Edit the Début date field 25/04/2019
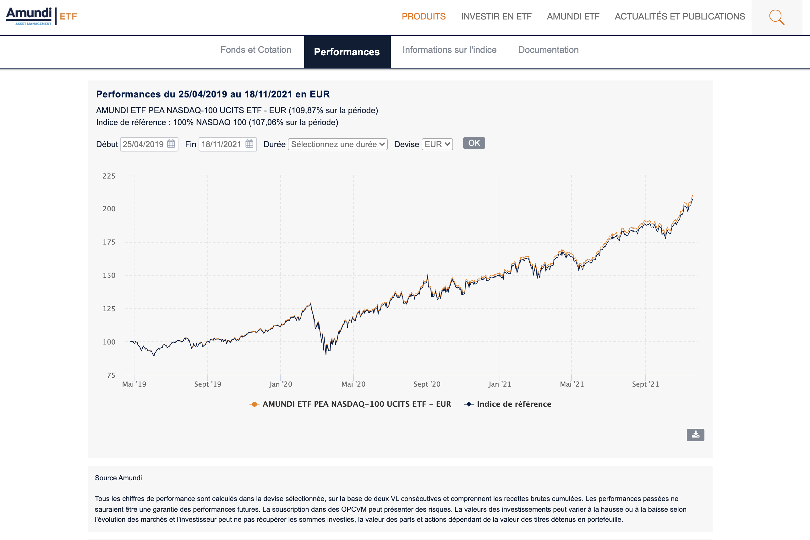This screenshot has width=810, height=540. point(149,144)
